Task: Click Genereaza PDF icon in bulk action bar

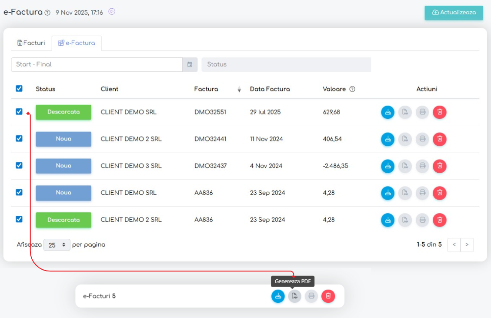Action: click(x=294, y=296)
